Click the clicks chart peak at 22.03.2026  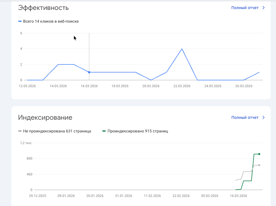(x=182, y=49)
